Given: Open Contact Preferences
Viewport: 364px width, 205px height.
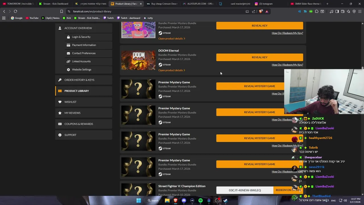Looking at the screenshot, I should coord(84,53).
